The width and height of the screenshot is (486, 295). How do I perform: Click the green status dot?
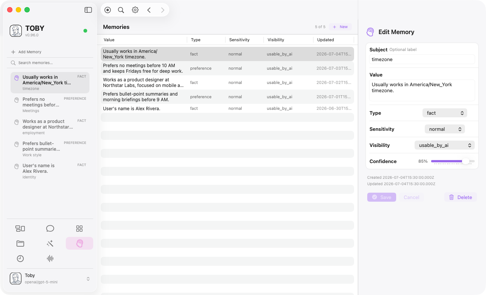pyautogui.click(x=85, y=31)
